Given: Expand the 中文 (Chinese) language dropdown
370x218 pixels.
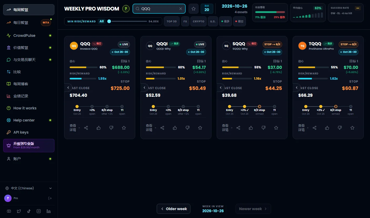Looking at the screenshot, I should (x=29, y=188).
